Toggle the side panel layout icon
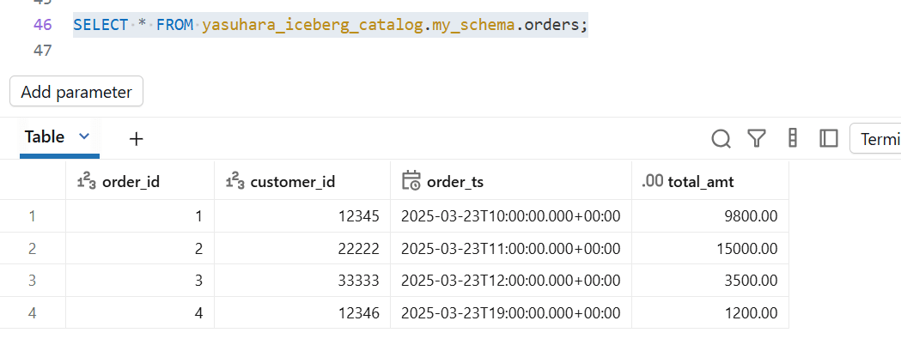Viewport: 901px width, 357px height. [829, 138]
